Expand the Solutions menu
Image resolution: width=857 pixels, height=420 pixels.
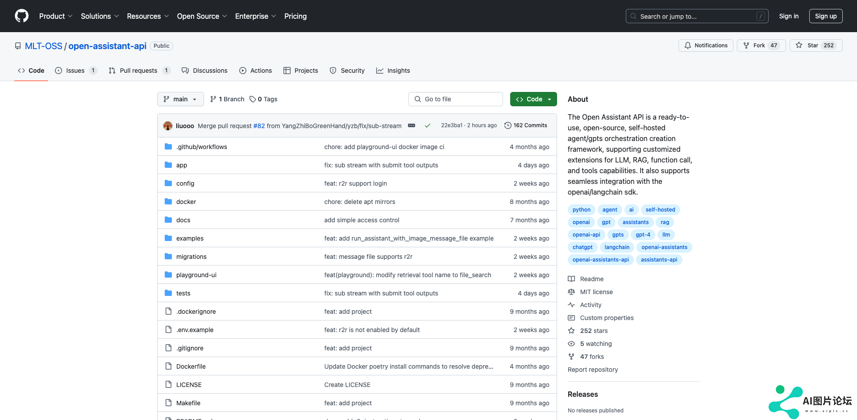pyautogui.click(x=100, y=16)
